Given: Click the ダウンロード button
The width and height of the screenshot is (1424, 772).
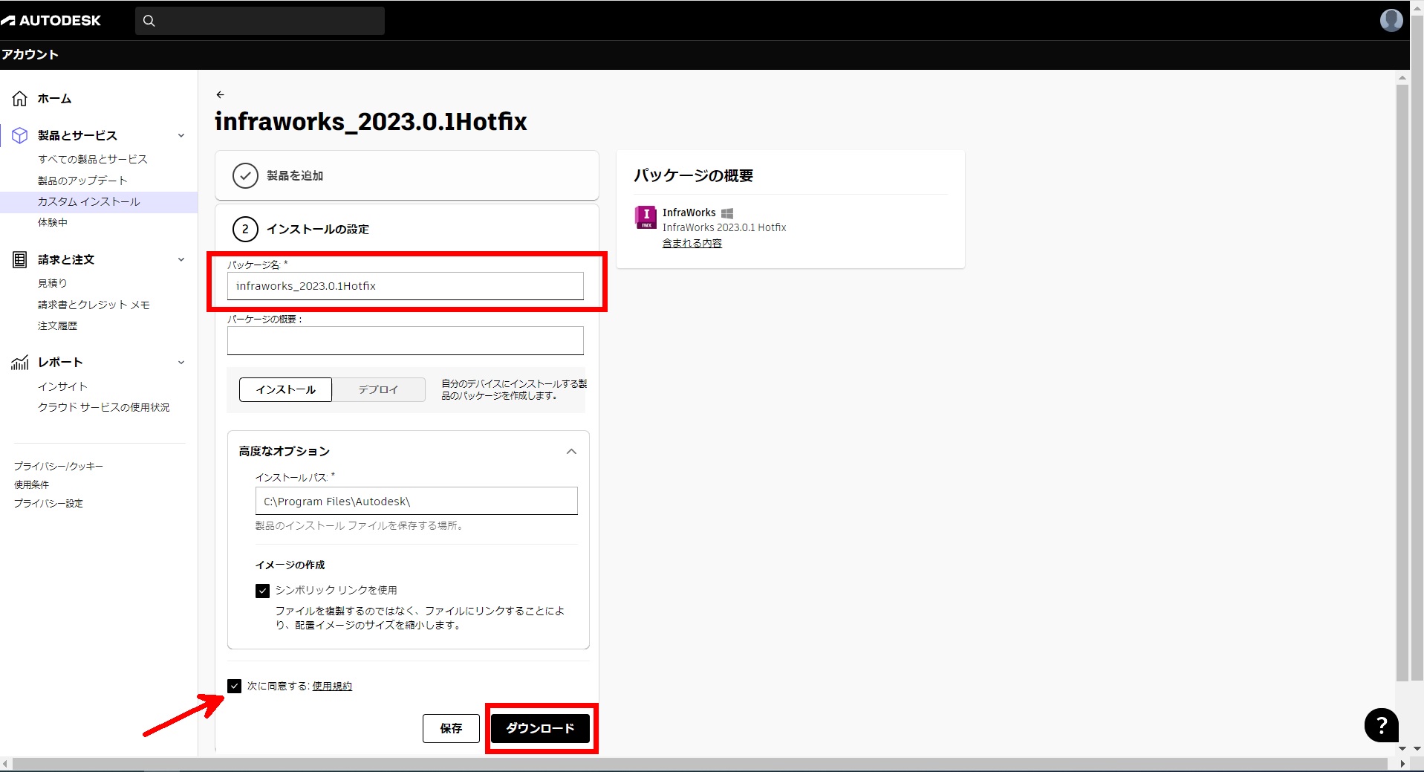Looking at the screenshot, I should 540,728.
